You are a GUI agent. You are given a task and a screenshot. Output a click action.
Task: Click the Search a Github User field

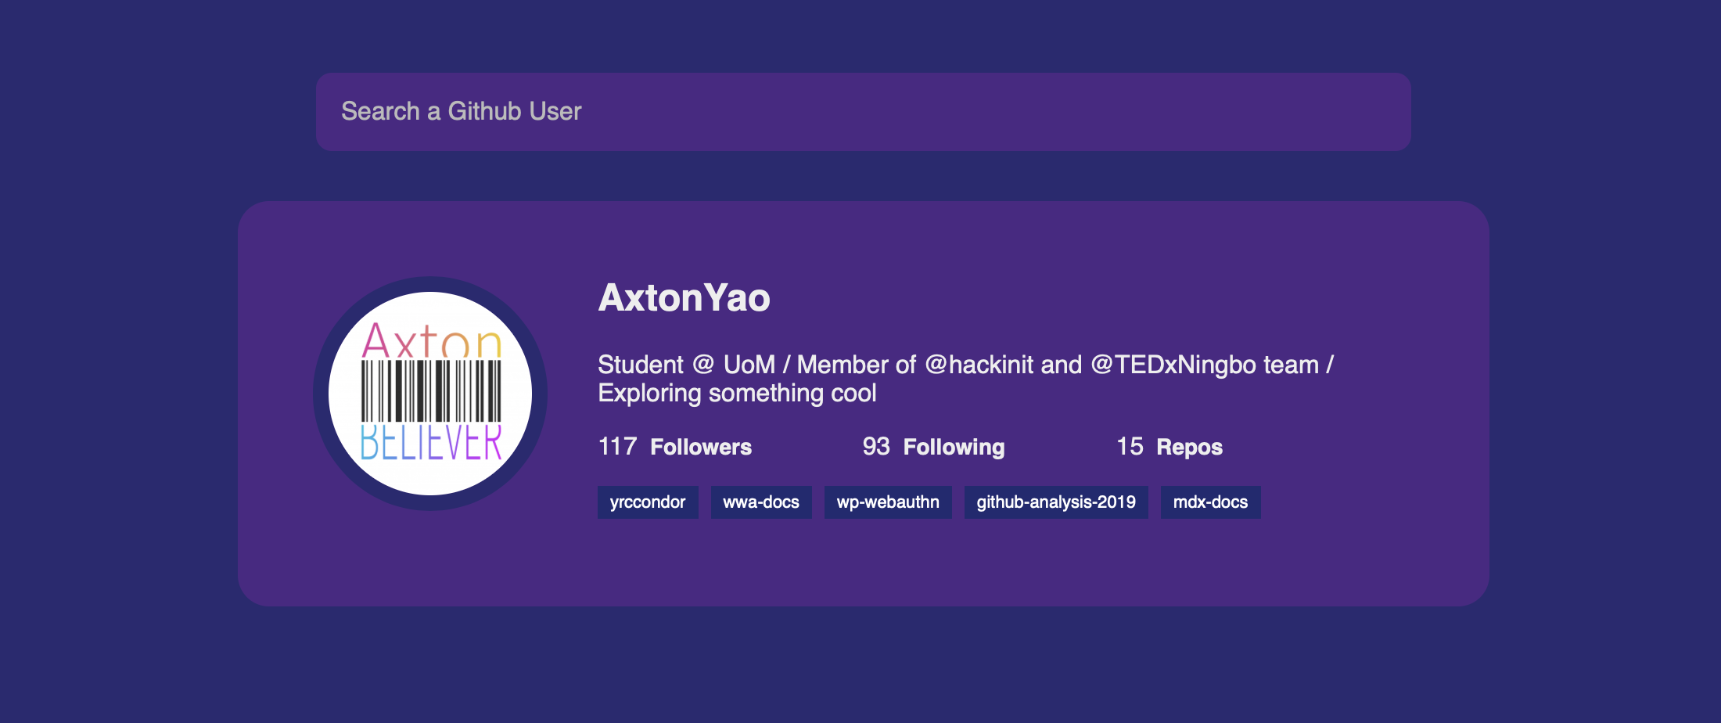[x=863, y=112]
